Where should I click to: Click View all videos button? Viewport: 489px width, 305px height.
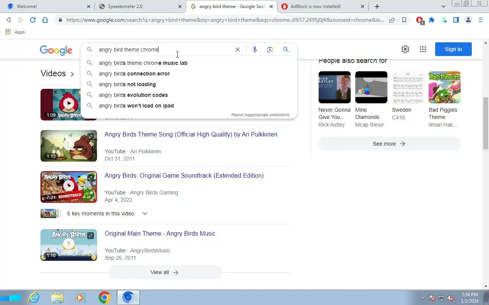(x=165, y=272)
